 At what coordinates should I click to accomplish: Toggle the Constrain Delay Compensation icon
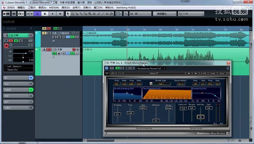(14, 14)
